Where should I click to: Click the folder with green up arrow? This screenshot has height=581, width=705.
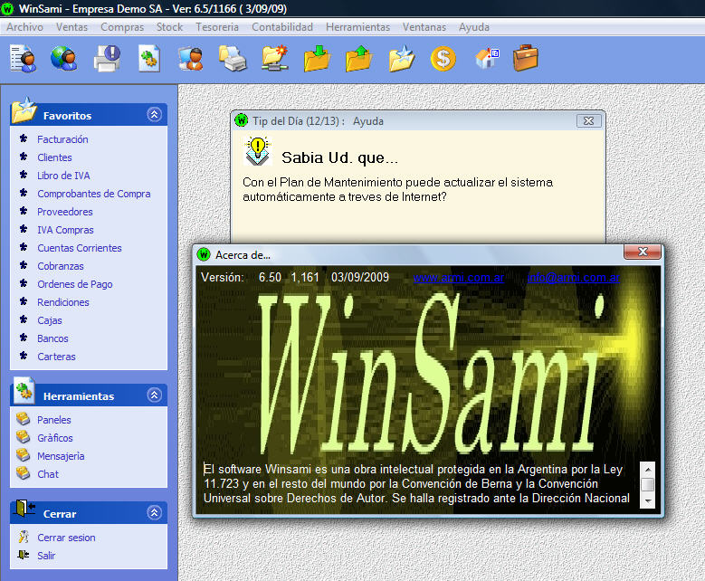358,59
